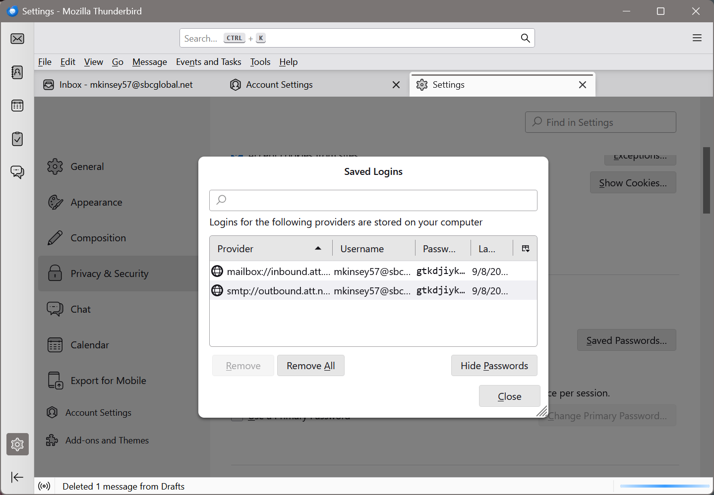Open the Tasks space

pos(17,139)
